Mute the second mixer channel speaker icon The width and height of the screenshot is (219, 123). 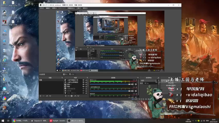pos(132,91)
